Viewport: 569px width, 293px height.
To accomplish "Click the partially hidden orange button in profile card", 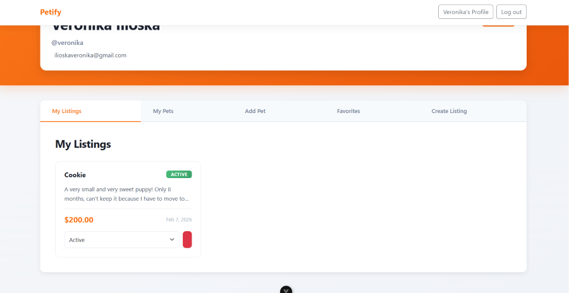I will [x=498, y=26].
